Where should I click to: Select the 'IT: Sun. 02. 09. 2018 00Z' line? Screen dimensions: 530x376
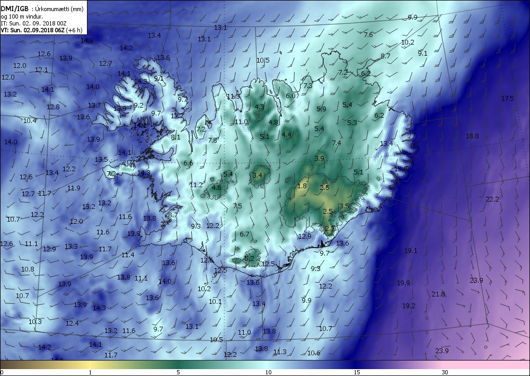tap(33, 23)
